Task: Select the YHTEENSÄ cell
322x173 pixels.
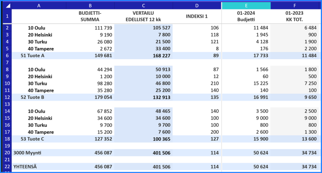Action: tap(39, 167)
